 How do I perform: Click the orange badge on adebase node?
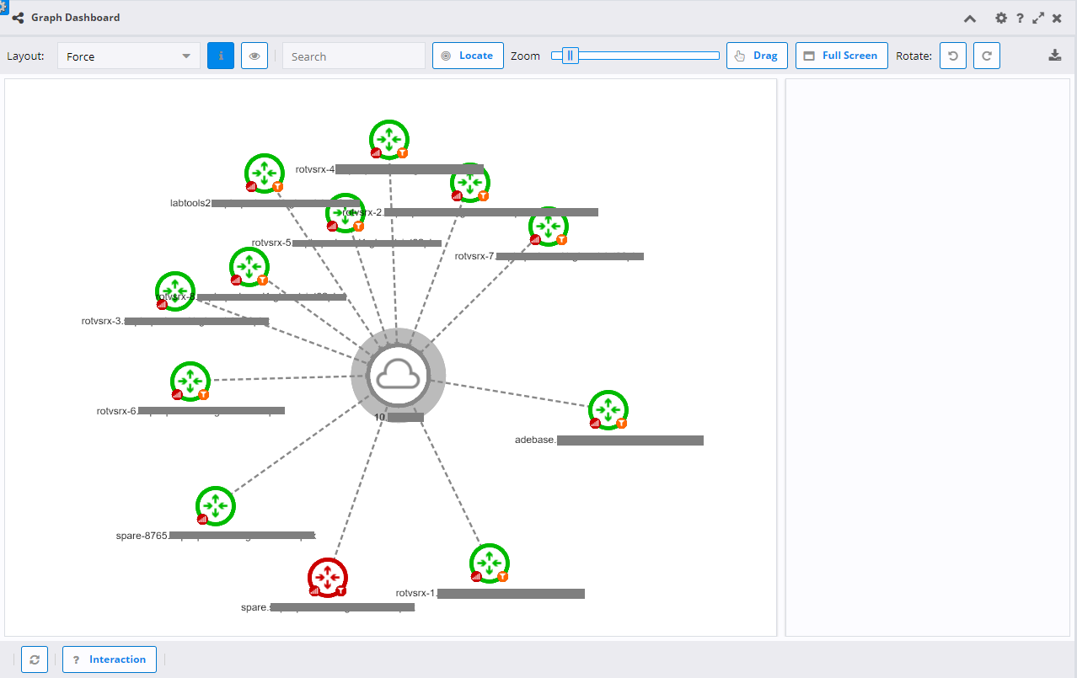pyautogui.click(x=622, y=423)
